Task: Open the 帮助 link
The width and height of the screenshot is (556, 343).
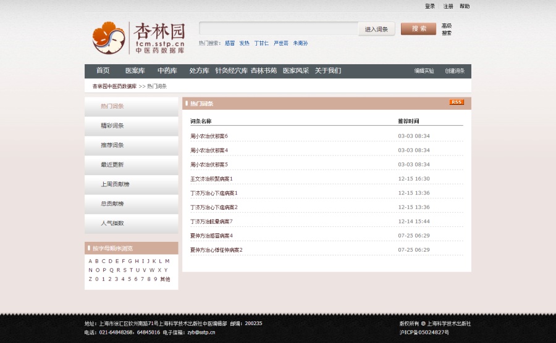Action: tap(465, 6)
